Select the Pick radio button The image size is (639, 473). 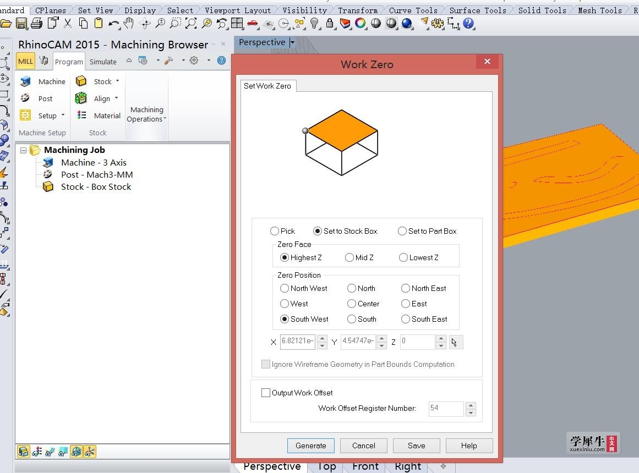[x=275, y=231]
